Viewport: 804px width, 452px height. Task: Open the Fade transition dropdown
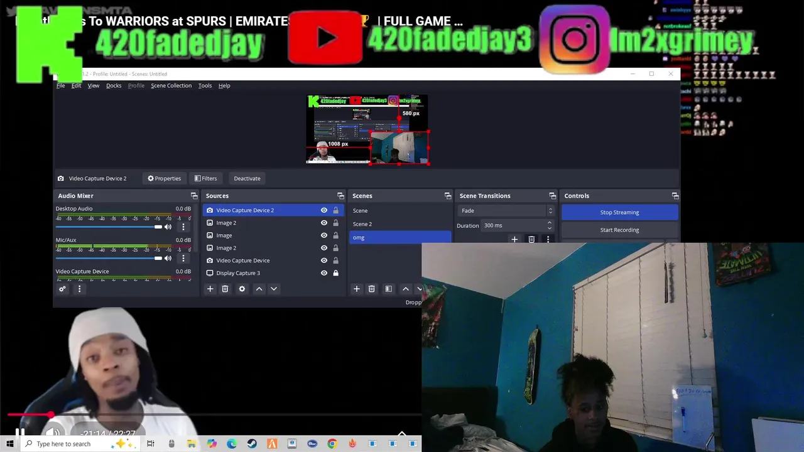click(x=506, y=211)
